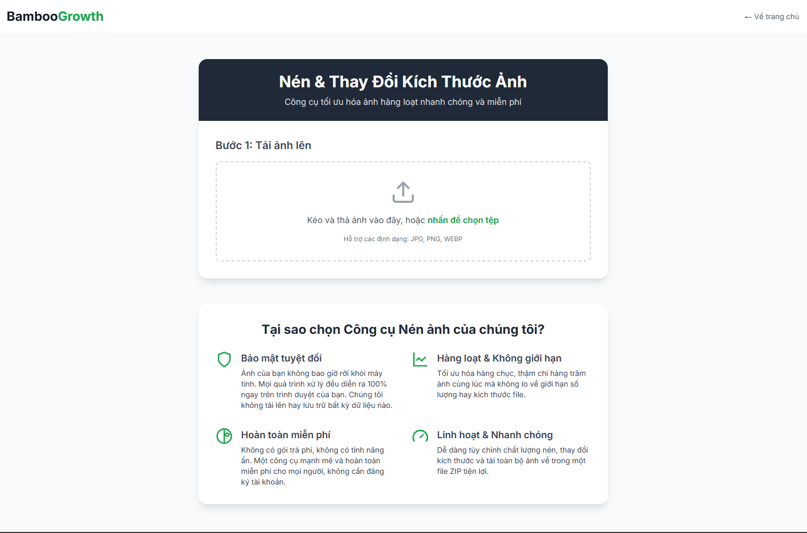Click the shield icon for Bảo mật tuyệt đối

pos(224,359)
